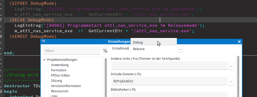
Task: Click the {$ENDIF DebugMode} code line
Action: [x=33, y=36]
